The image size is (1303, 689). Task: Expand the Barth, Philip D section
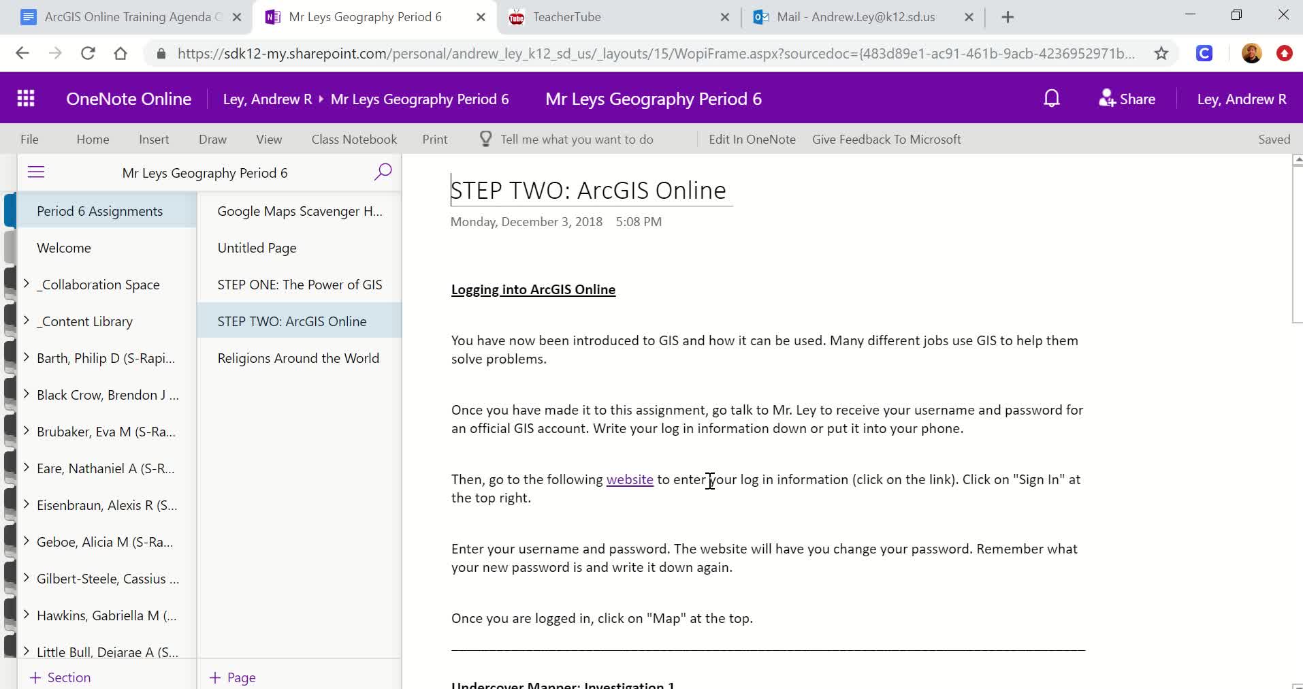[x=26, y=357]
